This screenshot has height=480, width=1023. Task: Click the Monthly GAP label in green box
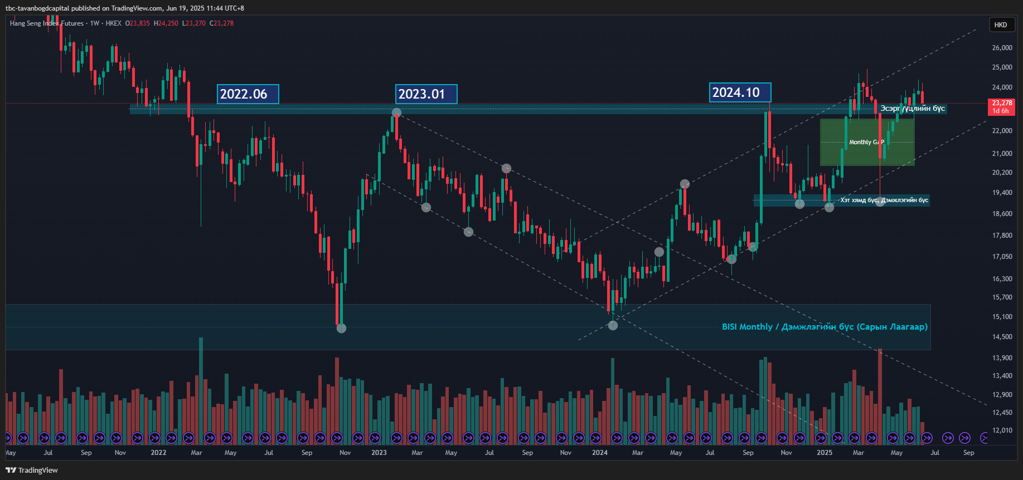point(866,142)
